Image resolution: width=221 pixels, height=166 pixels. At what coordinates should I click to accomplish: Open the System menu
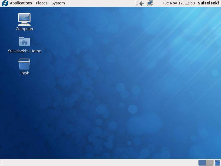point(58,3)
